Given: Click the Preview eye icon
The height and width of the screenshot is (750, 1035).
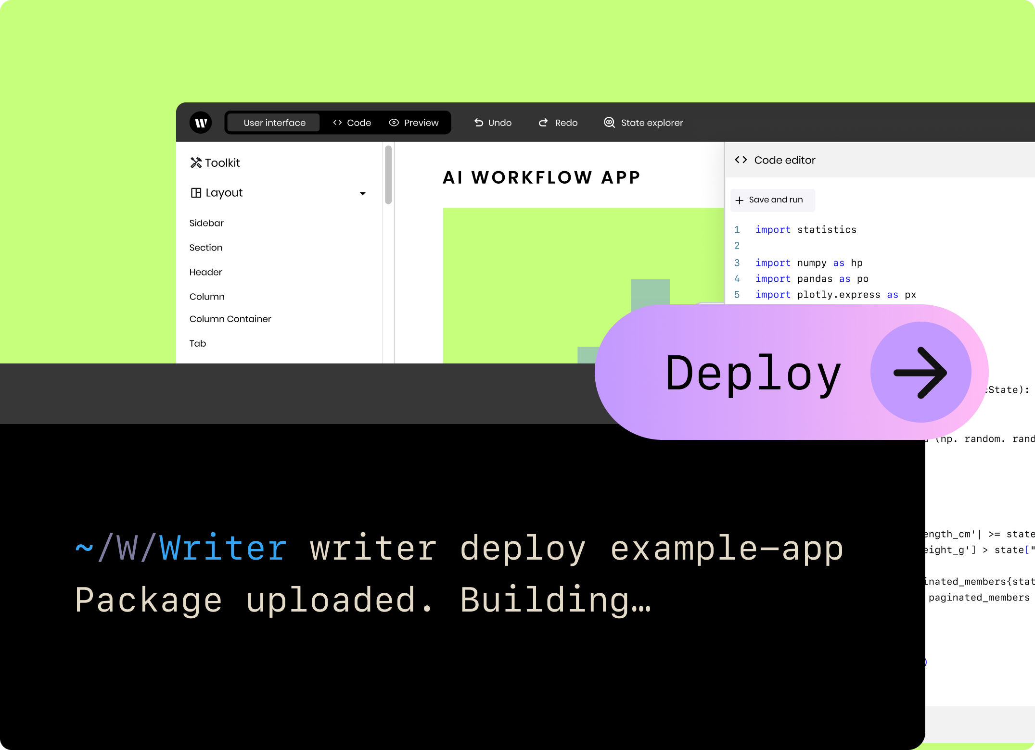Looking at the screenshot, I should [394, 123].
